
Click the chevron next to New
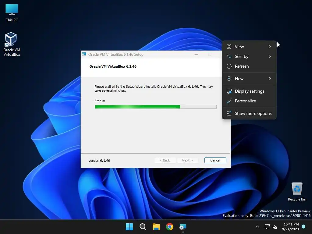pos(270,79)
